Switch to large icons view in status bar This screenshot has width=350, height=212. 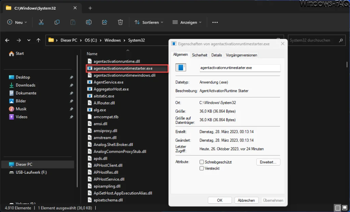click(345, 208)
